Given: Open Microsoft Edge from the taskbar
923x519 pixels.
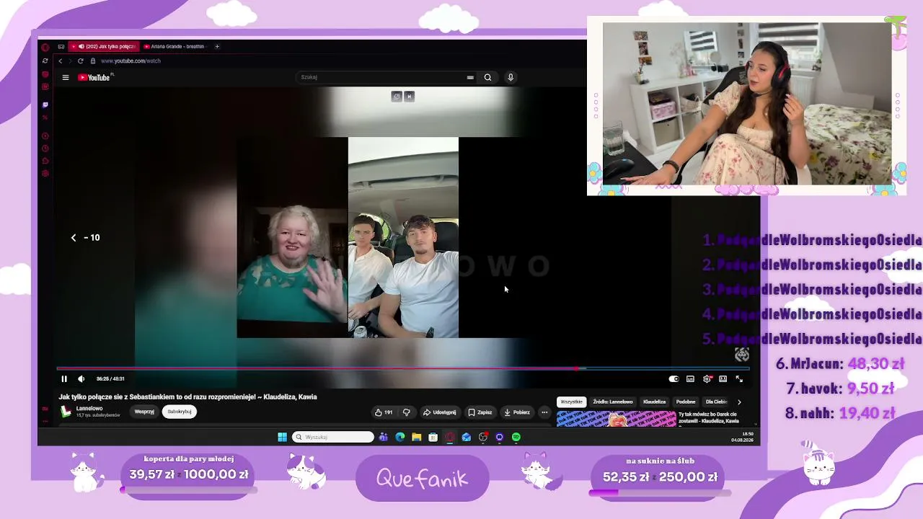Looking at the screenshot, I should [x=400, y=437].
